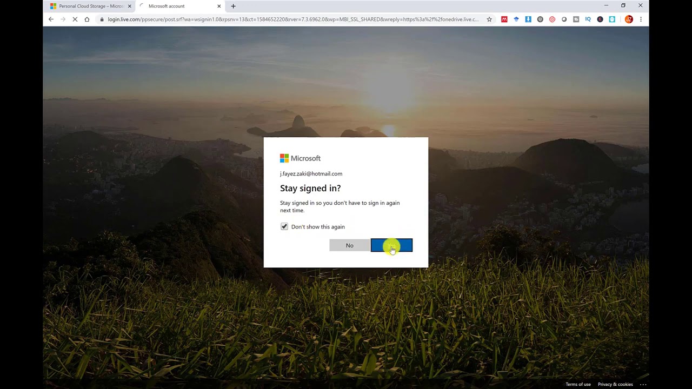Click the No button
The image size is (692, 389).
click(350, 245)
